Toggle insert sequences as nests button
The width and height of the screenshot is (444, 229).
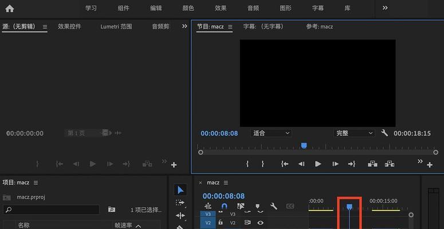(x=208, y=206)
